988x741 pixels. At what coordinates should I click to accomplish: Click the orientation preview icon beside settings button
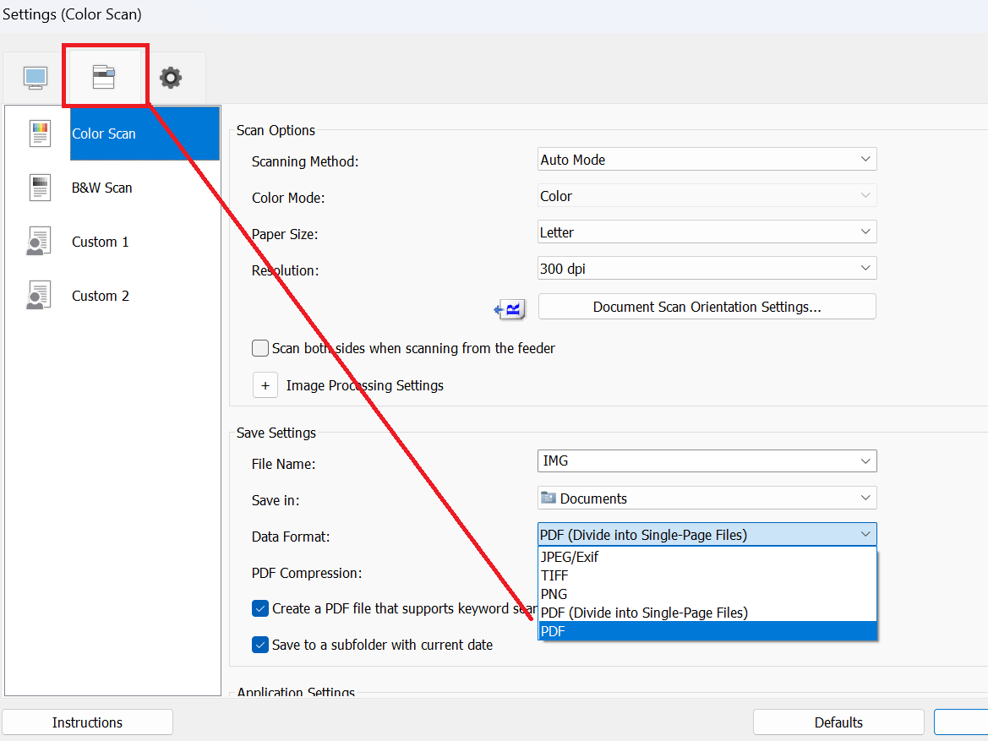pos(510,308)
